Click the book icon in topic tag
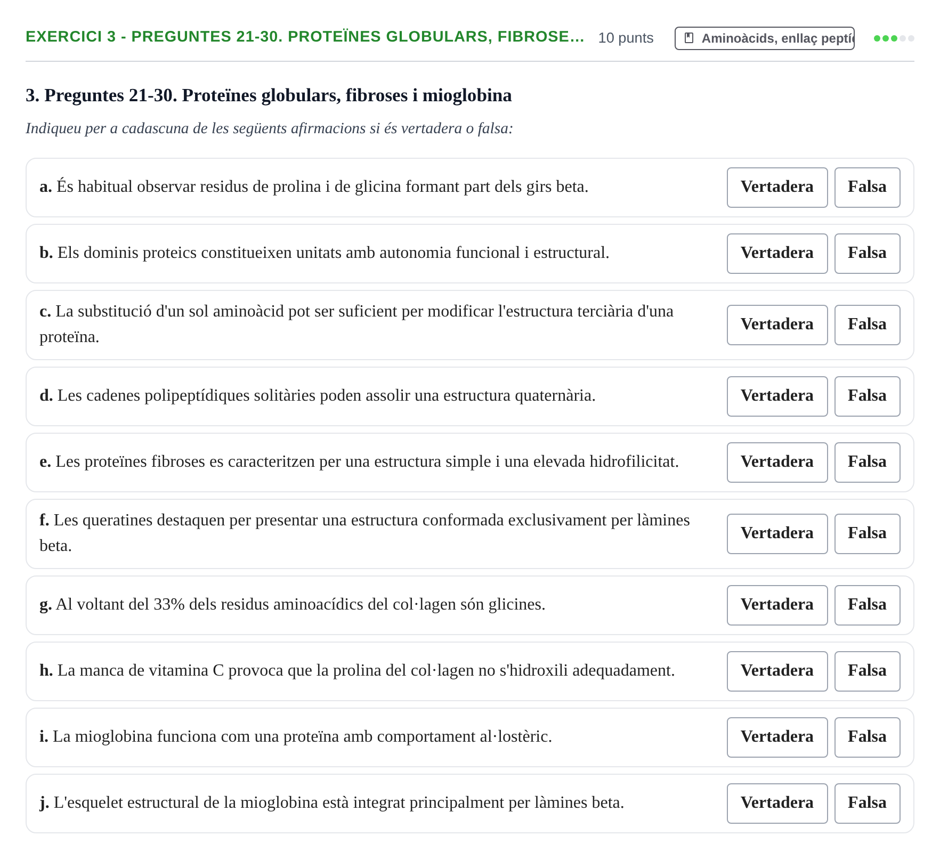 (689, 38)
